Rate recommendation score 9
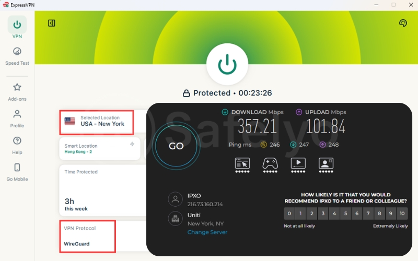The image size is (418, 261). (390, 213)
